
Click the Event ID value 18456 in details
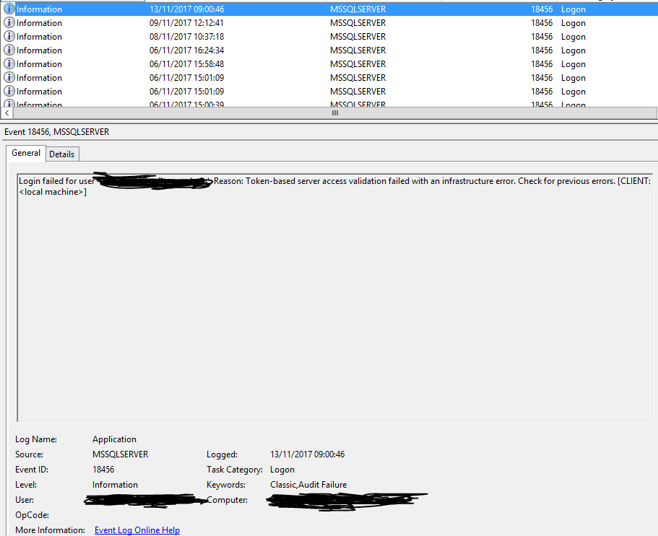click(103, 470)
